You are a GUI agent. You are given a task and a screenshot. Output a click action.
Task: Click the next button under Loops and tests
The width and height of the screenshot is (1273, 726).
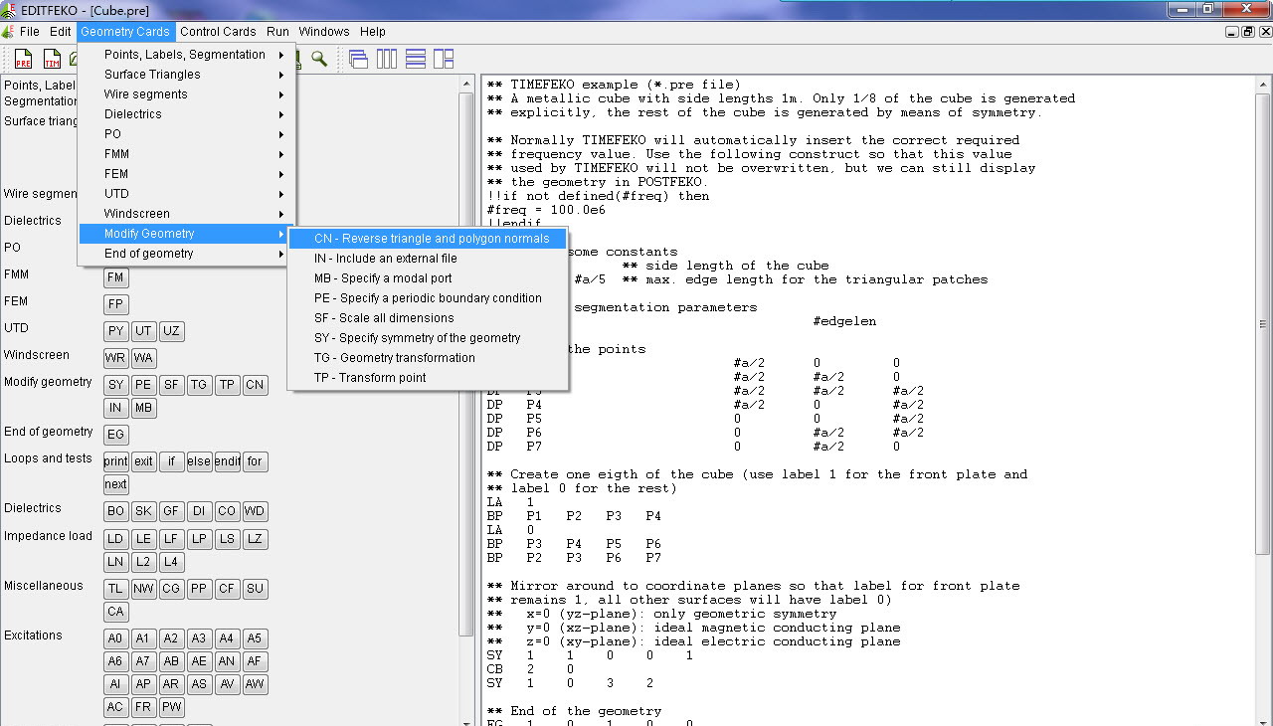pyautogui.click(x=116, y=484)
